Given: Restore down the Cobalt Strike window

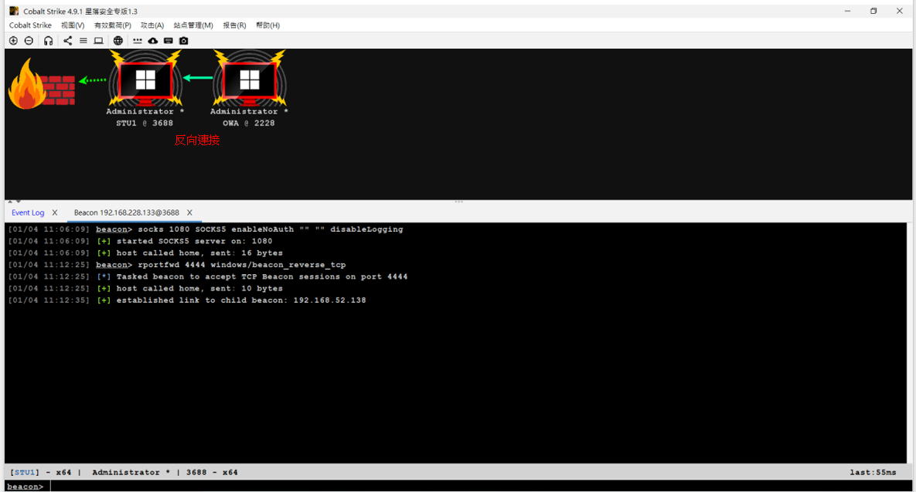Looking at the screenshot, I should 873,11.
